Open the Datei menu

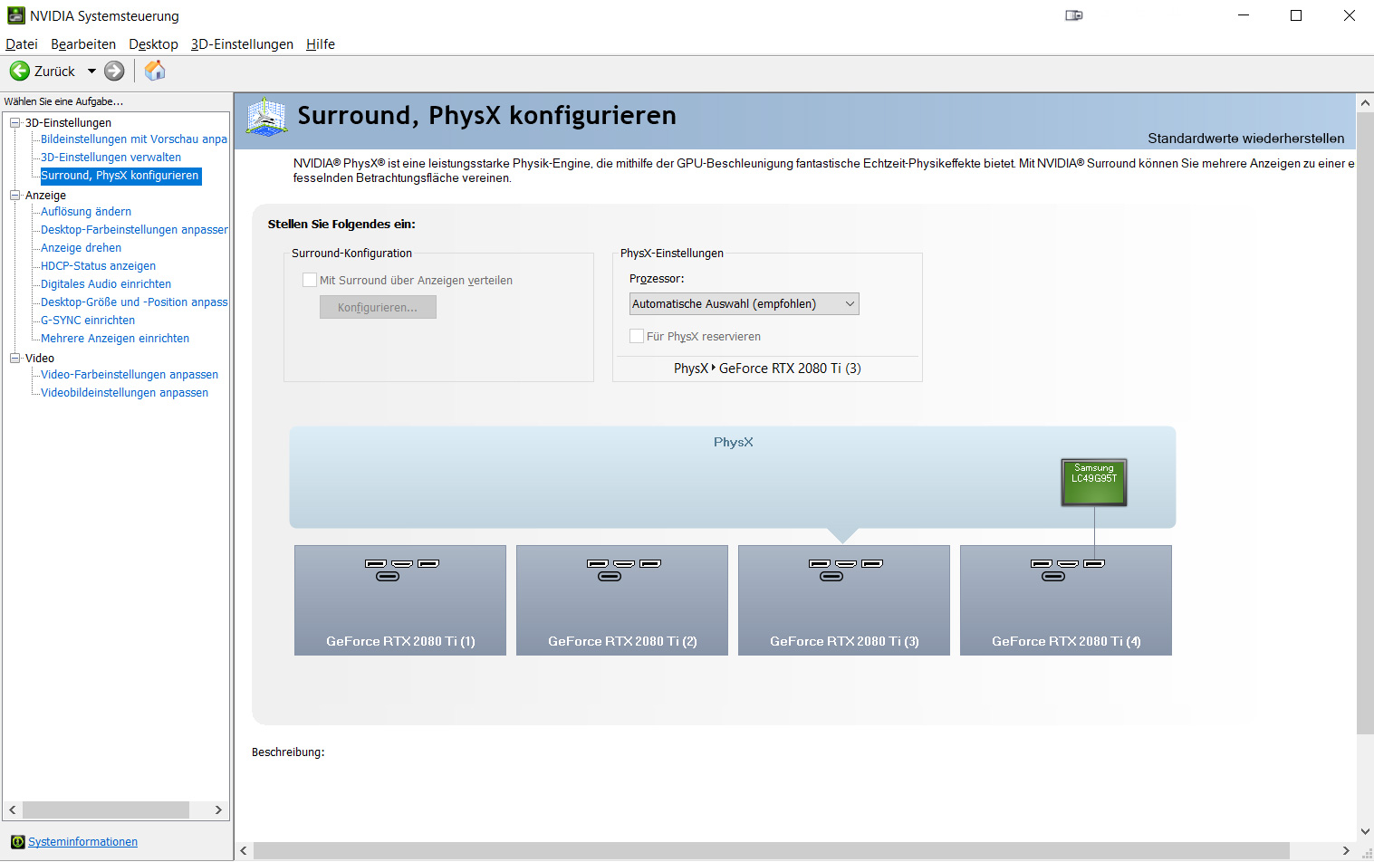coord(22,44)
